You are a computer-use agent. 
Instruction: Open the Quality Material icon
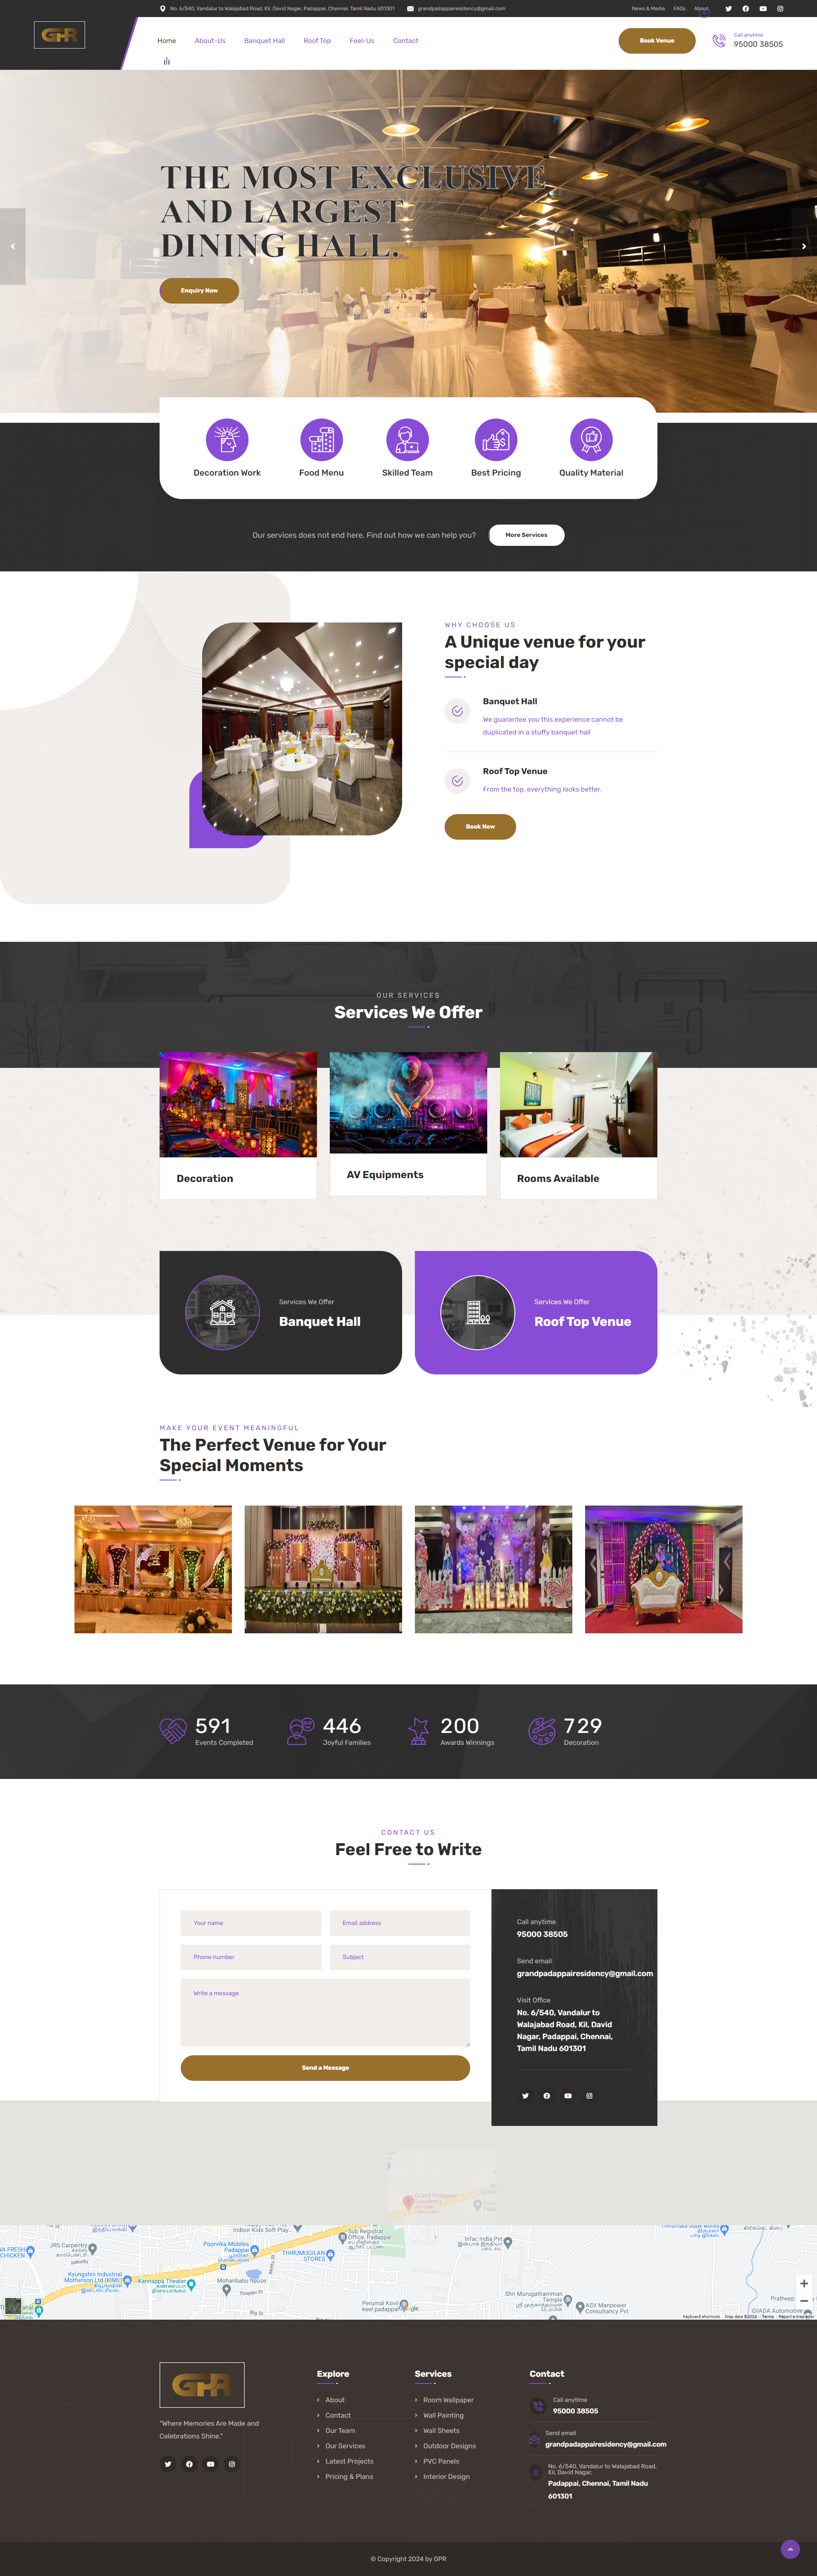pyautogui.click(x=591, y=439)
